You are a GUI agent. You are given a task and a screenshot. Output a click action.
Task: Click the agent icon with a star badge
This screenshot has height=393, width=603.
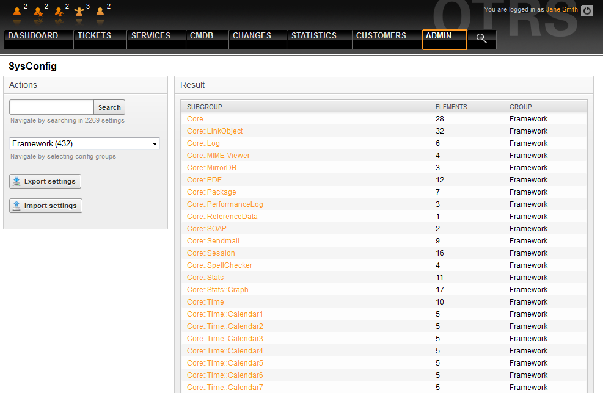point(38,12)
